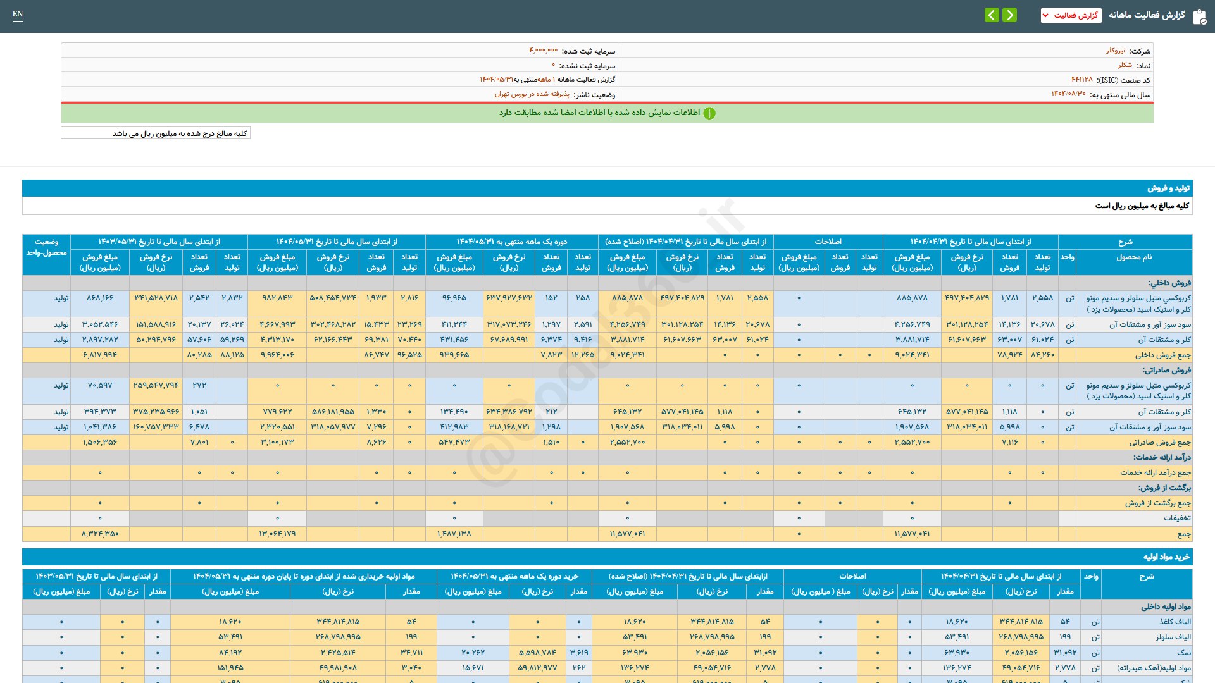Click the green right-chevron navigation button
The height and width of the screenshot is (683, 1215).
1010,15
